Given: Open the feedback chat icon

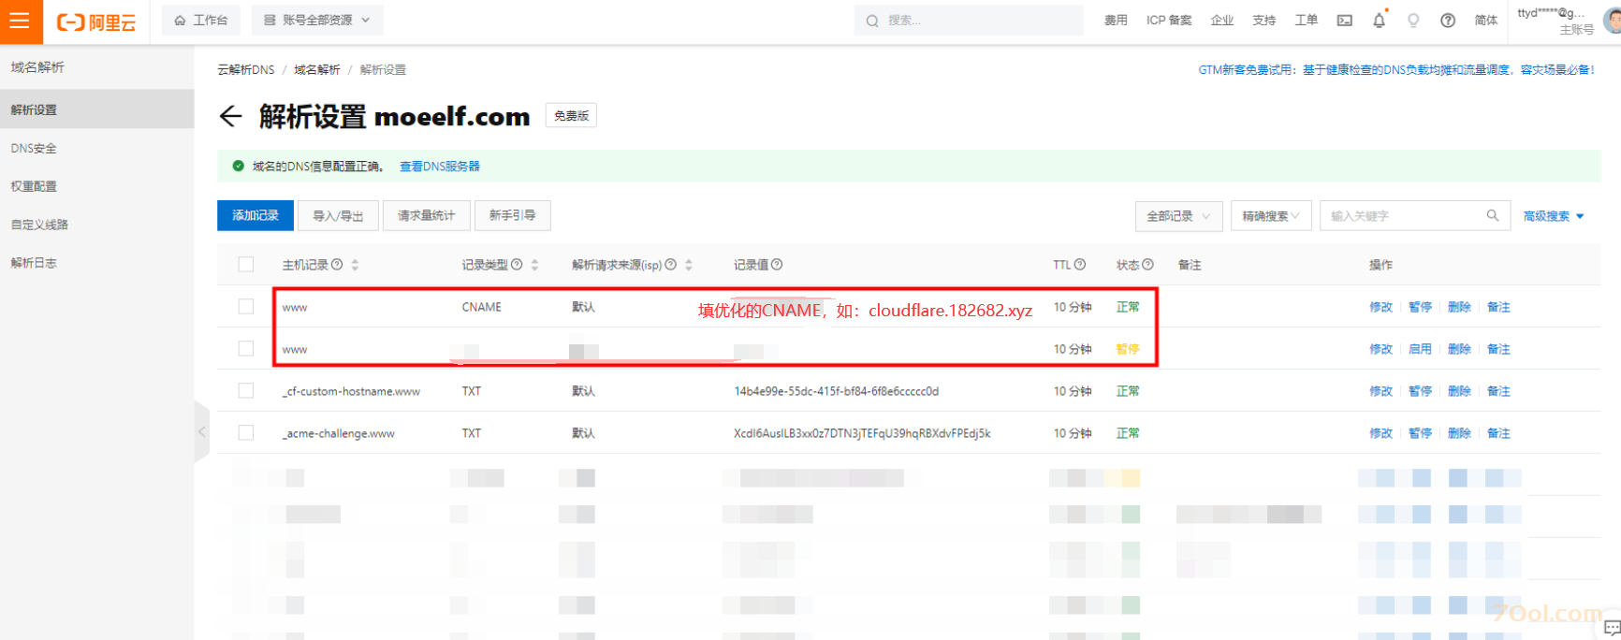Looking at the screenshot, I should (x=1612, y=627).
